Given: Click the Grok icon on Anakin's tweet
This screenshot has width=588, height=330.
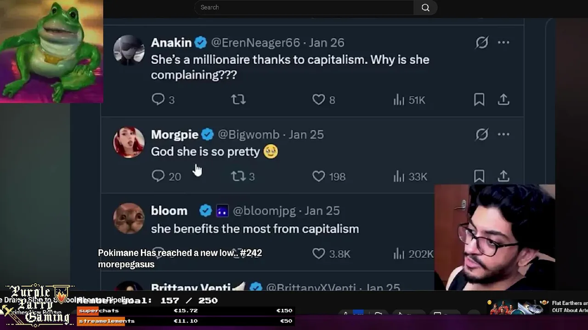Looking at the screenshot, I should [x=481, y=43].
